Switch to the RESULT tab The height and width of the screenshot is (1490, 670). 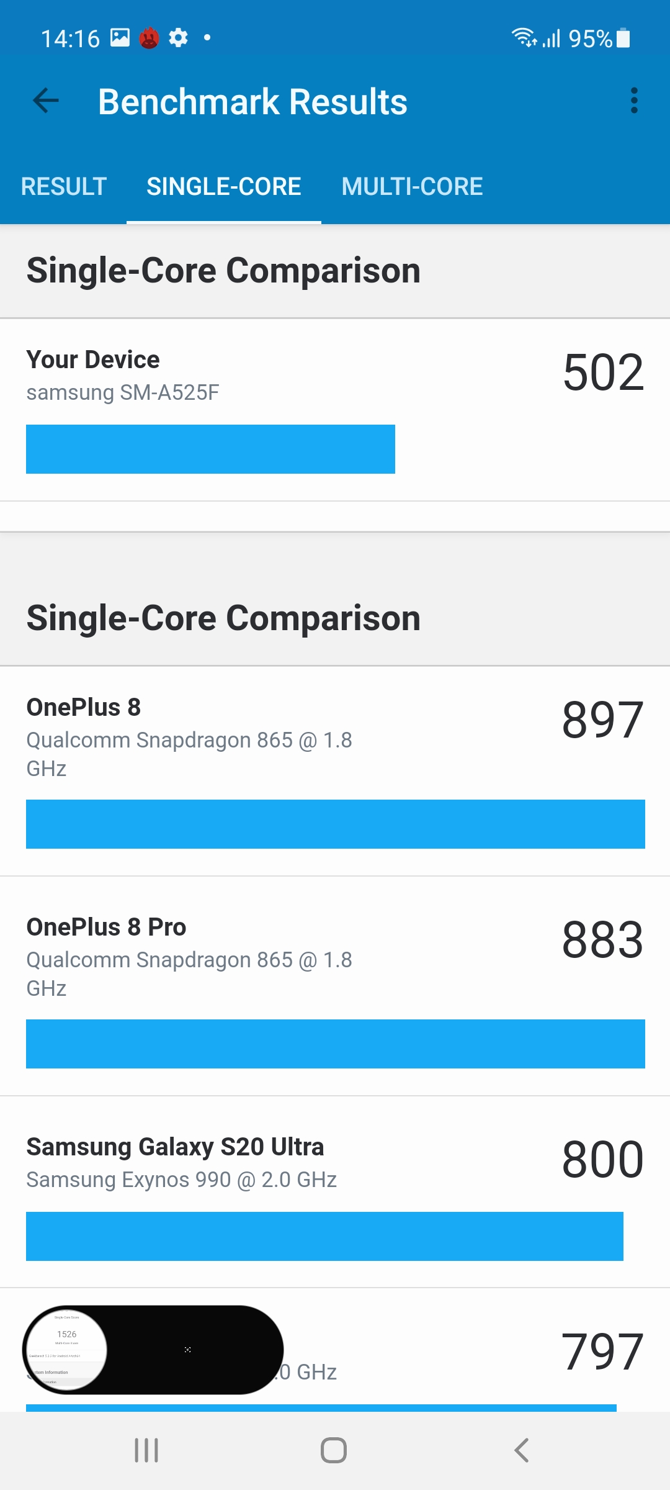pos(64,186)
